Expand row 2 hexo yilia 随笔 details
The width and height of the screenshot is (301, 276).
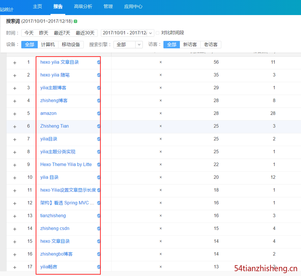click(x=15, y=75)
